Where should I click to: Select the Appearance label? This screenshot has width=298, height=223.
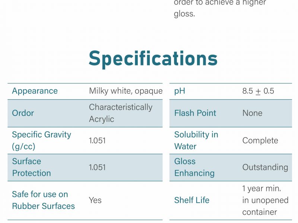35,91
